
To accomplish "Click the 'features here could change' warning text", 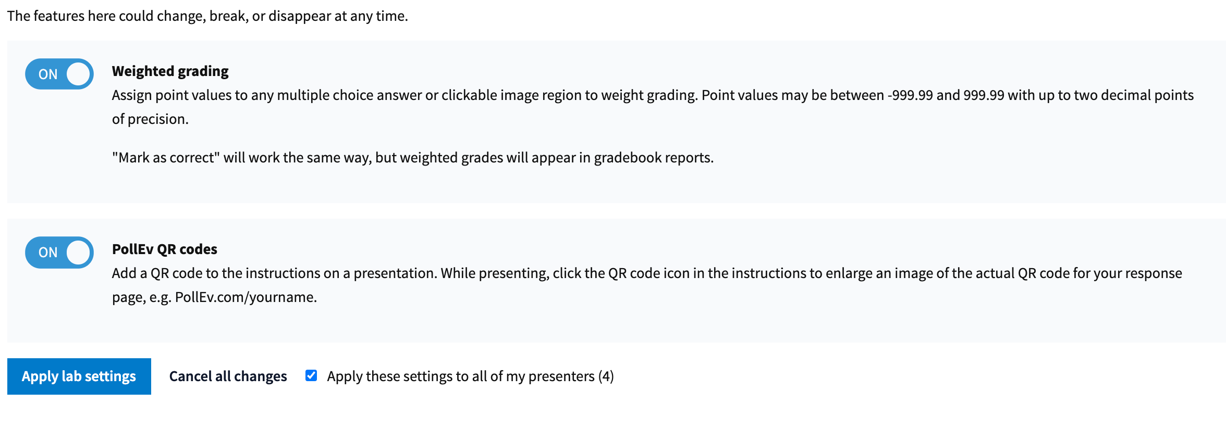I will click(x=207, y=16).
